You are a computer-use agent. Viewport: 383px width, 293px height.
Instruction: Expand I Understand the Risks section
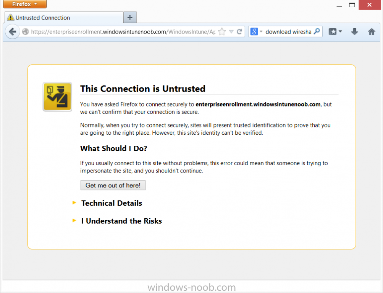coord(118,221)
